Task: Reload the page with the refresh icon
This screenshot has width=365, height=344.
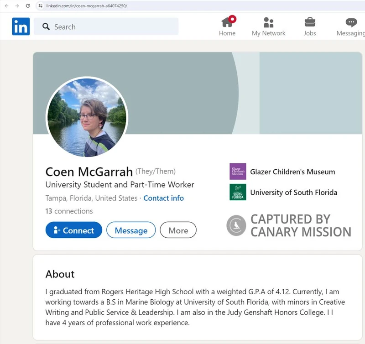Action: pyautogui.click(x=28, y=6)
